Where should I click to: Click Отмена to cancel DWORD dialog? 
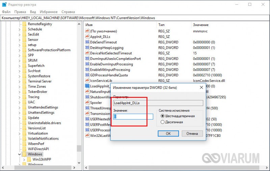click(x=192, y=133)
